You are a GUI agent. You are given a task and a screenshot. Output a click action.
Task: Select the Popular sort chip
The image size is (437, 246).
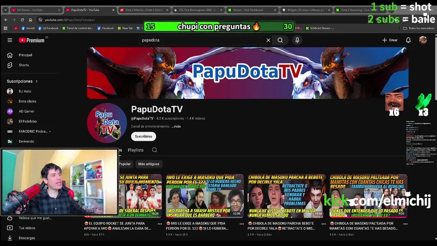[124, 164]
